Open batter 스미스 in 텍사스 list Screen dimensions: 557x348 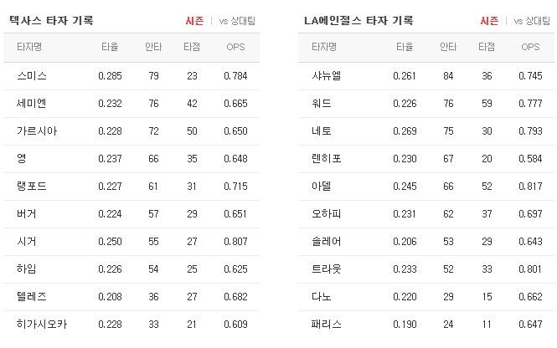coord(32,76)
